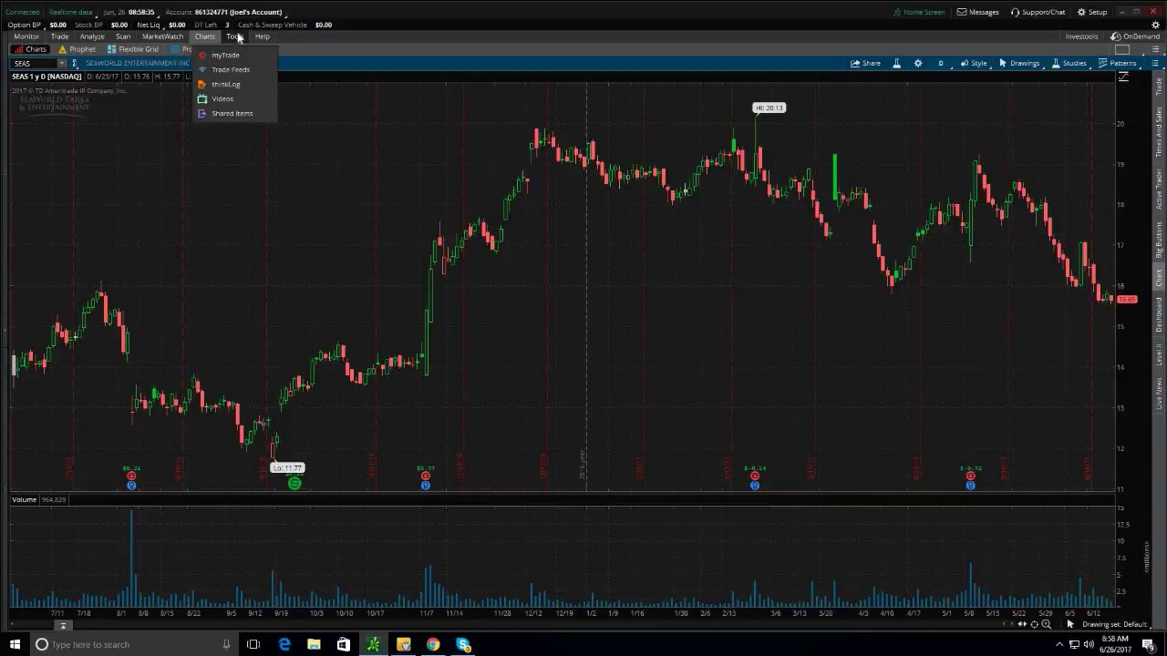Open the Setup menu
This screenshot has width=1167, height=656.
click(x=1092, y=12)
